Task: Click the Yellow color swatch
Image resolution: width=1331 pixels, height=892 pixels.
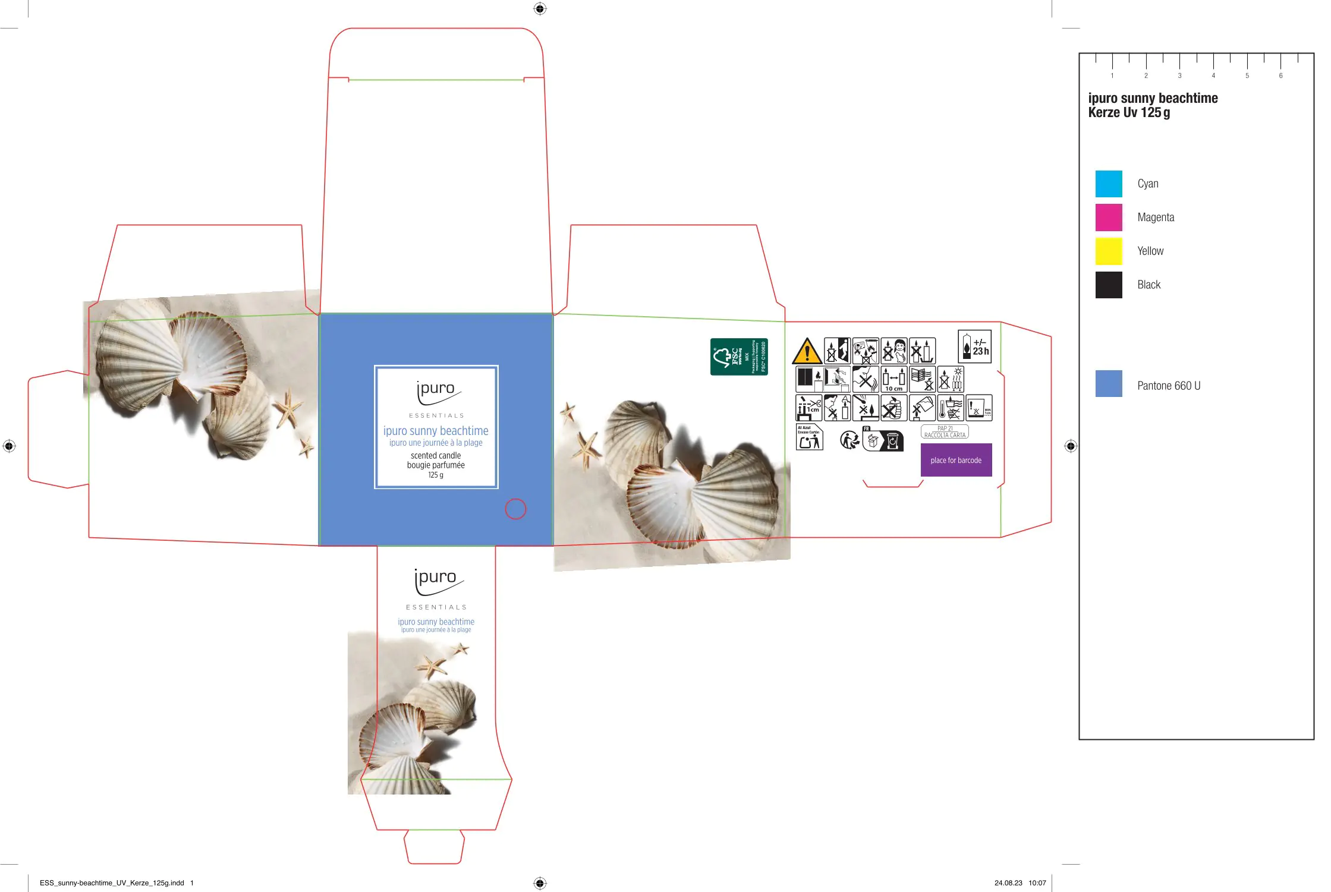Action: pyautogui.click(x=1108, y=251)
